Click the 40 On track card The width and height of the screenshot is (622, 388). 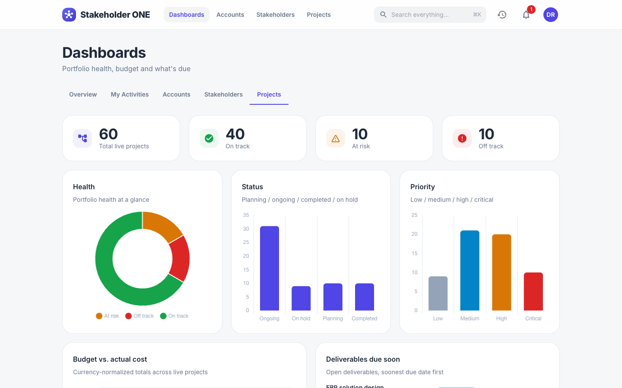pos(248,138)
